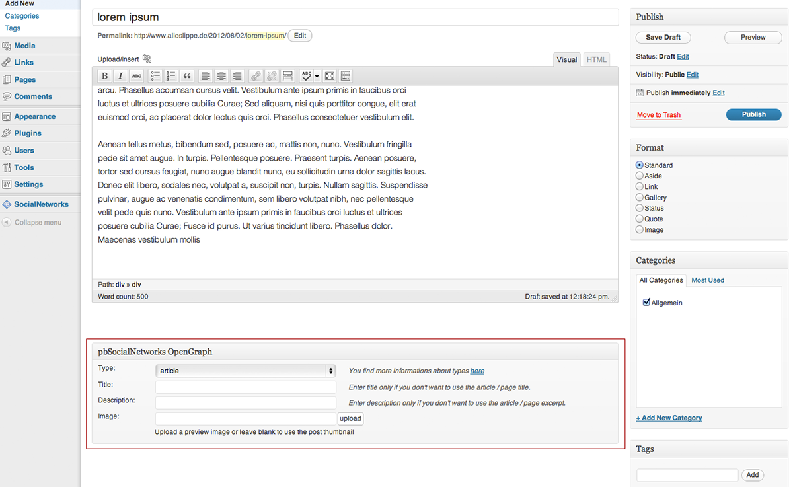Image resolution: width=793 pixels, height=487 pixels.
Task: Expand the Add New Category link
Action: tap(669, 418)
